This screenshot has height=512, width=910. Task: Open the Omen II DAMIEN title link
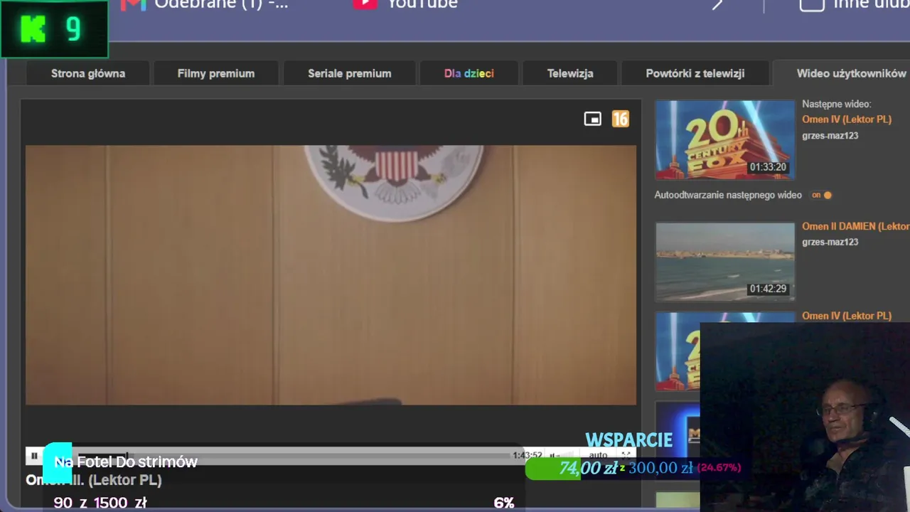[x=856, y=226]
